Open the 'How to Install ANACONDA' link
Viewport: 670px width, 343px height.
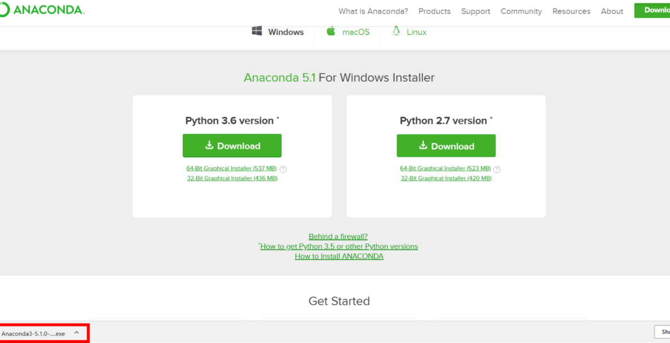(339, 257)
